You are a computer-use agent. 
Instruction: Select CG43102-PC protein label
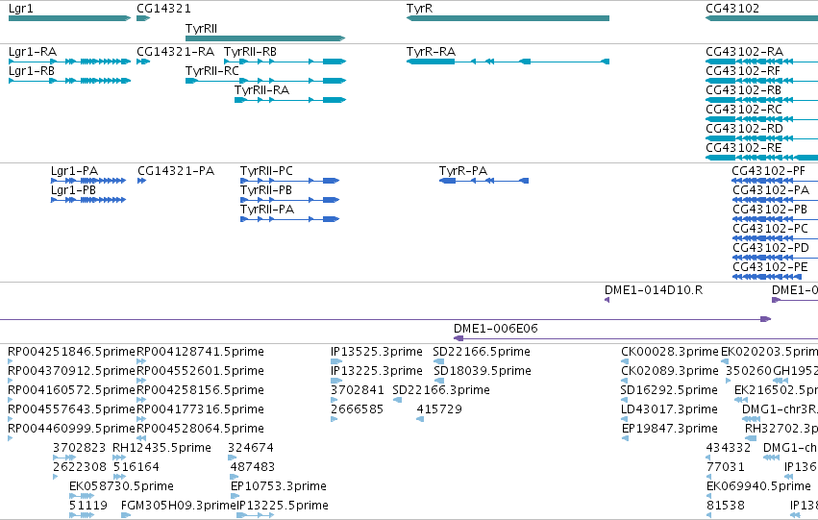(771, 230)
